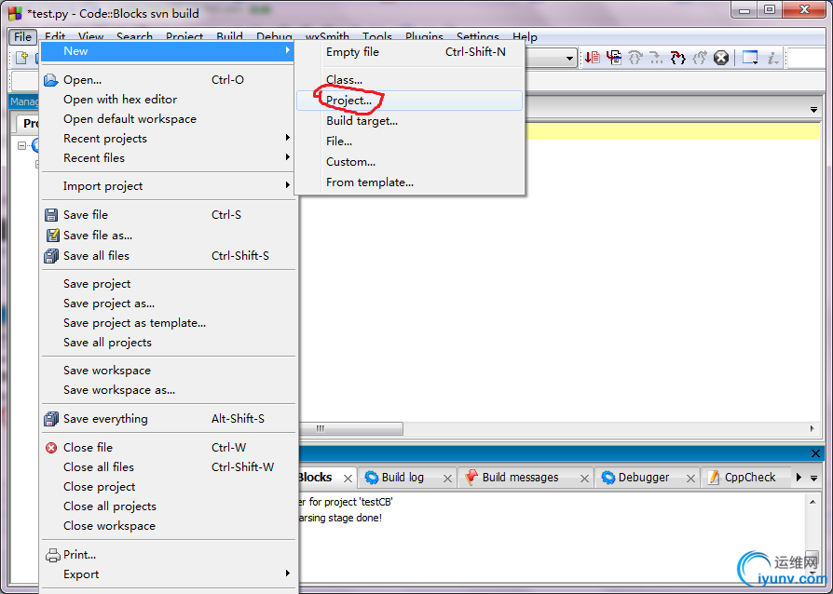Choose Close project
The height and width of the screenshot is (594, 833).
pyautogui.click(x=168, y=487)
